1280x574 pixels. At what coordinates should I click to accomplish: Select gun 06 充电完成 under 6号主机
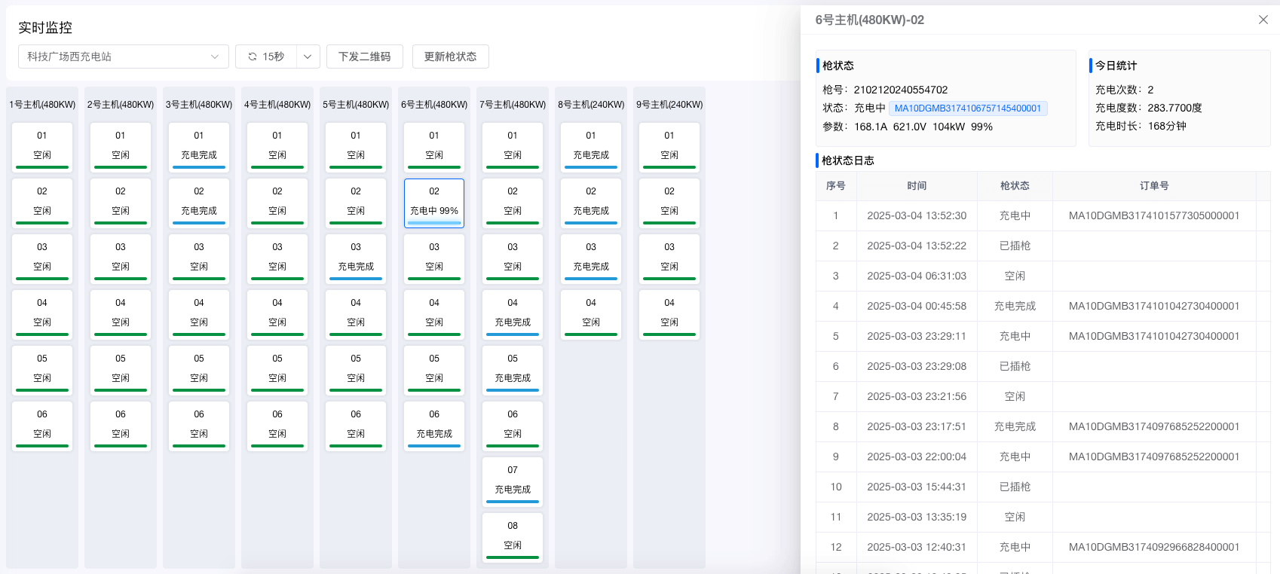click(434, 425)
